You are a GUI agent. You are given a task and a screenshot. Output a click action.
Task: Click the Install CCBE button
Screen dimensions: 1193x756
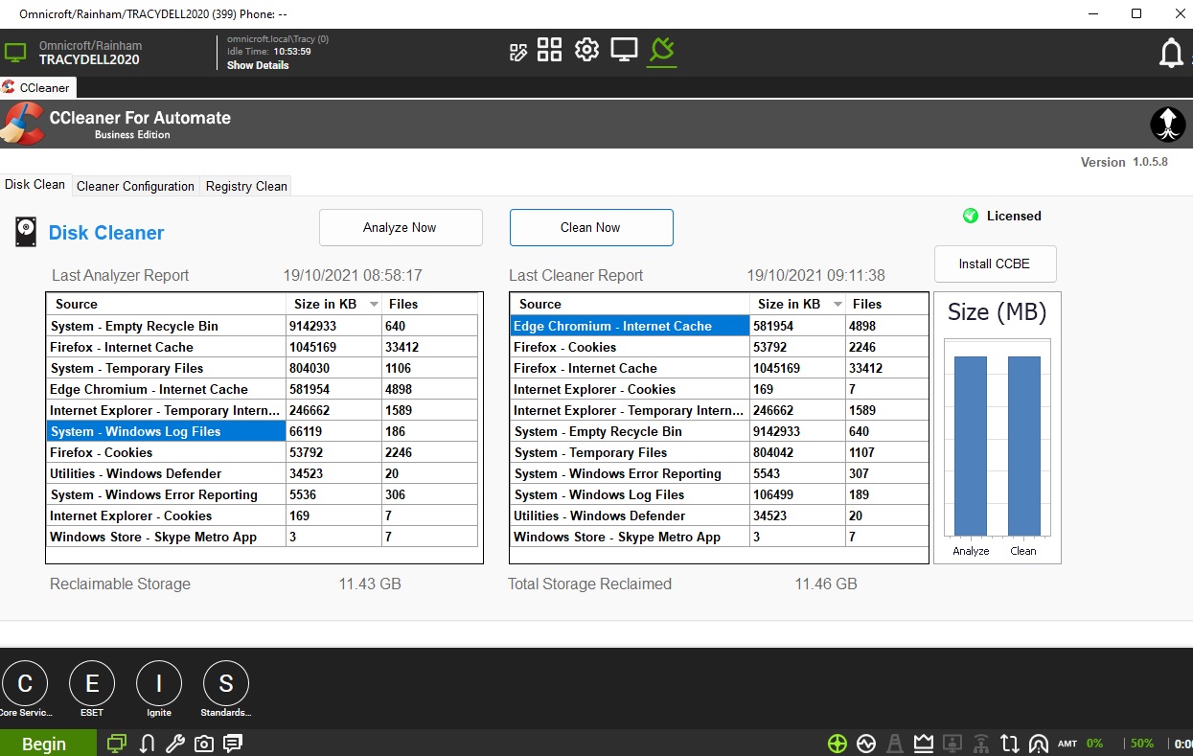tap(995, 263)
